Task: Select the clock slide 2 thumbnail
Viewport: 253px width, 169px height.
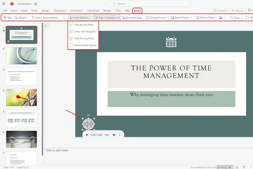Action: [x=21, y=56]
